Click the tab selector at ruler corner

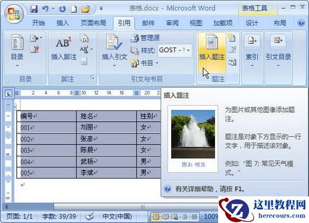click(9, 94)
